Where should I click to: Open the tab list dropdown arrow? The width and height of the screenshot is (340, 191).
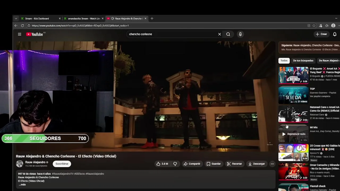click(x=16, y=19)
